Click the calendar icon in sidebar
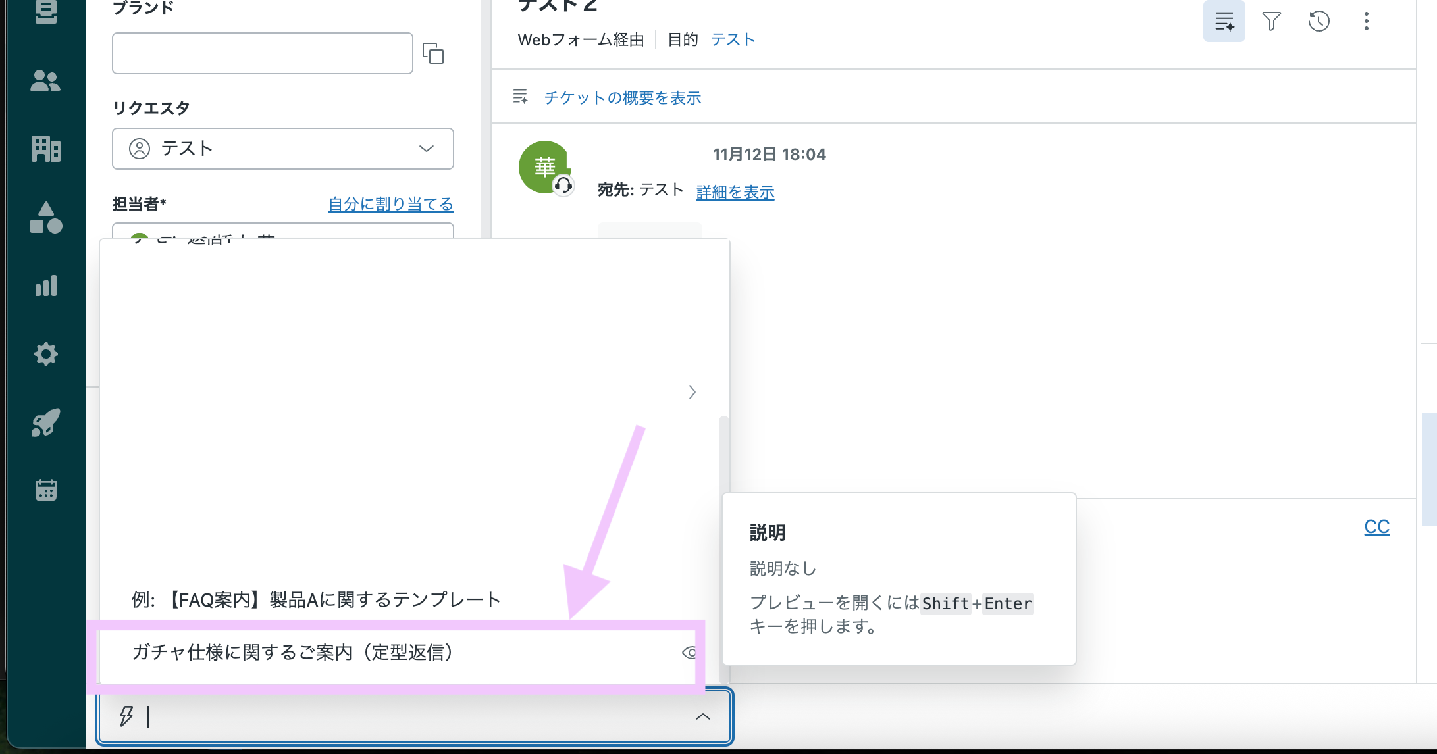Image resolution: width=1437 pixels, height=754 pixels. [45, 490]
